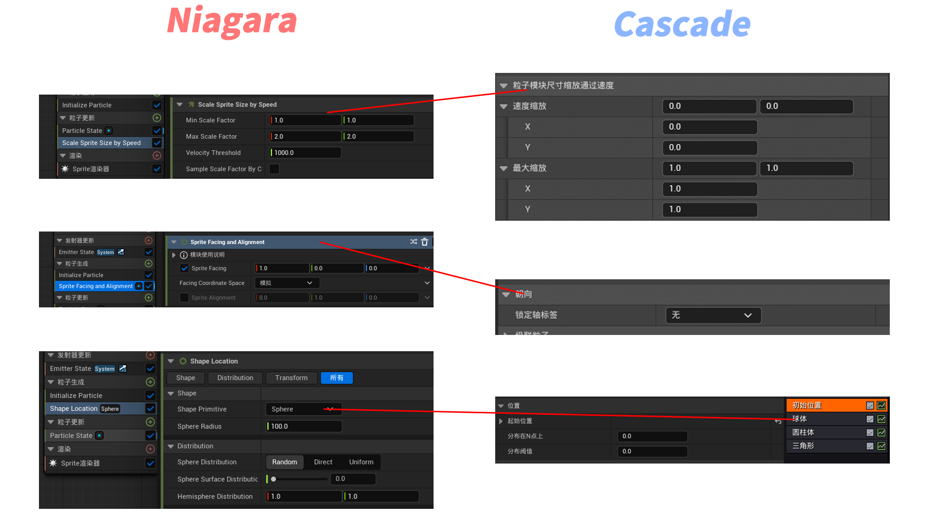
Task: Click reset arrow on 起始位置 row
Action: pos(778,421)
